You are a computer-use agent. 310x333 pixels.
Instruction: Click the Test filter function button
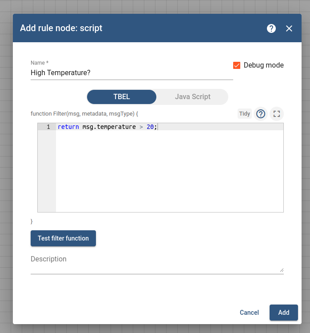coord(63,238)
